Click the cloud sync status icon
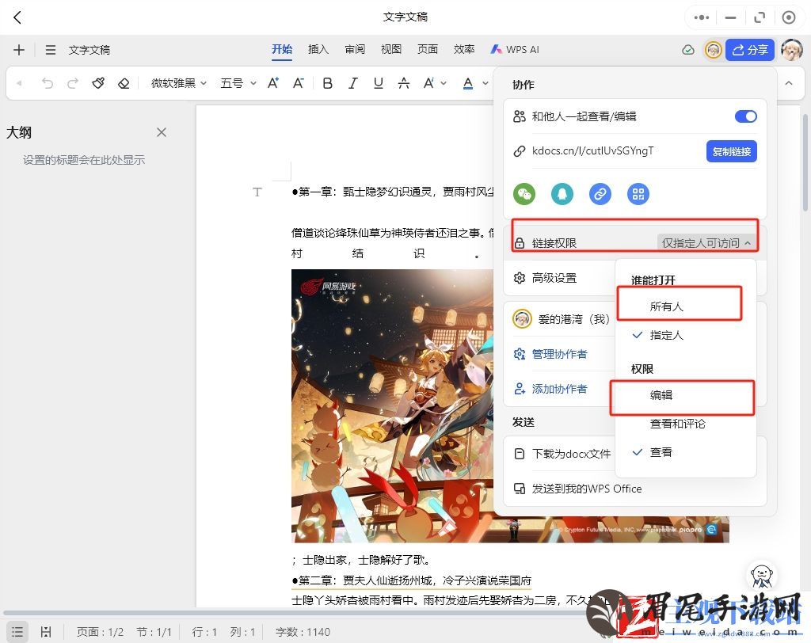The width and height of the screenshot is (811, 643). [688, 50]
